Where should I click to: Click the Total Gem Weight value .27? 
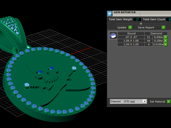point(137,20)
